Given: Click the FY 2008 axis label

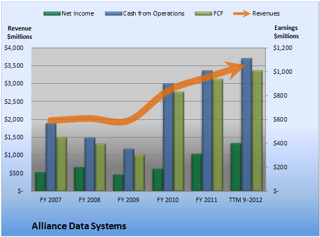Looking at the screenshot, I should (90, 200).
